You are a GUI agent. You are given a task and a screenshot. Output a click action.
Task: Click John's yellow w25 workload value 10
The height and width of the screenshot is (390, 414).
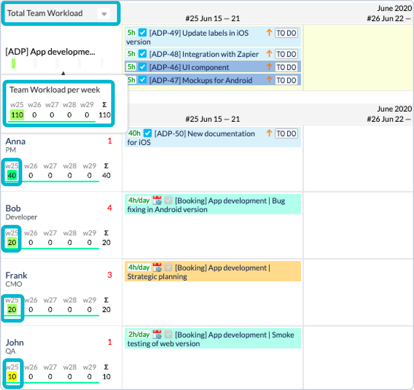(x=12, y=377)
